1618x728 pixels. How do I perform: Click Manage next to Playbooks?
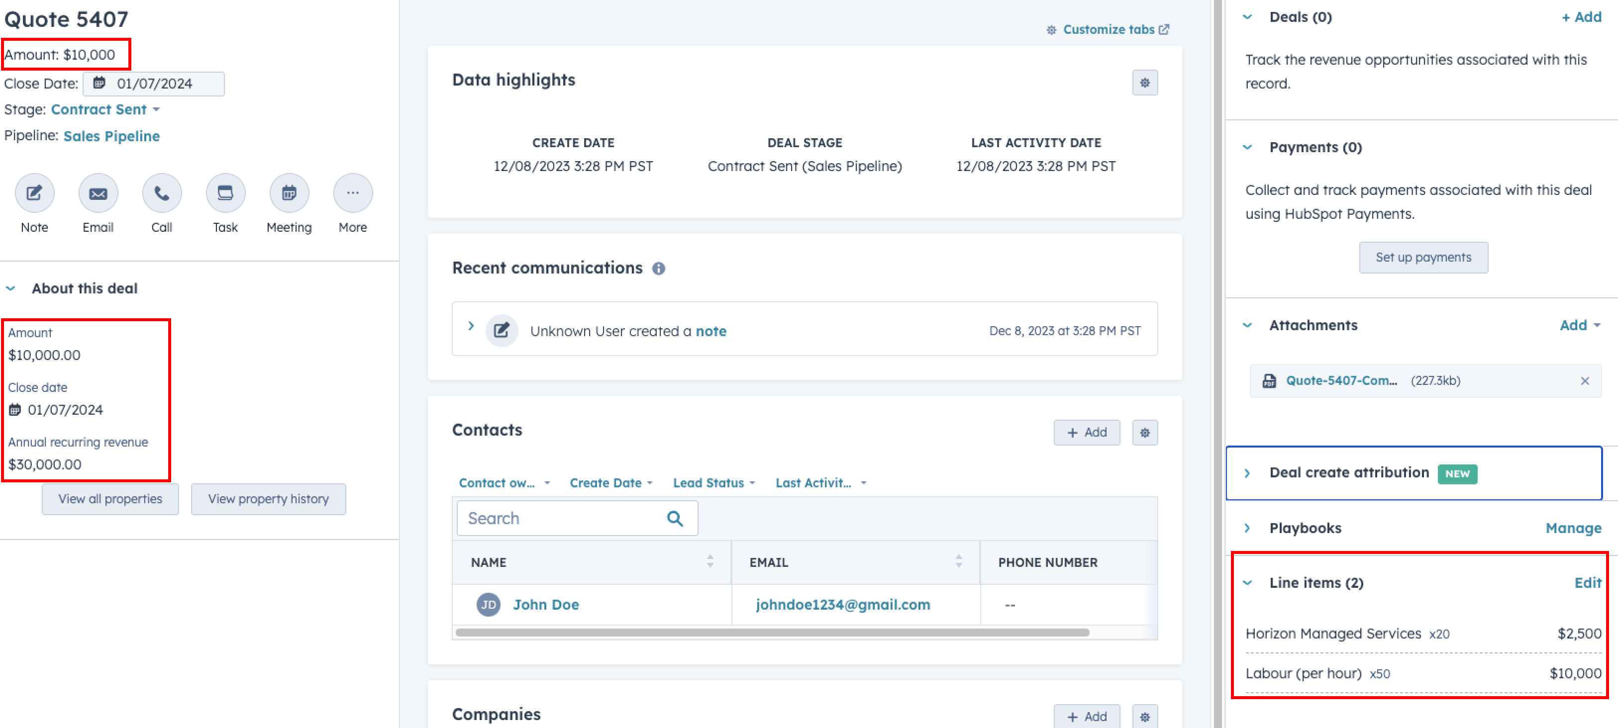pyautogui.click(x=1573, y=529)
